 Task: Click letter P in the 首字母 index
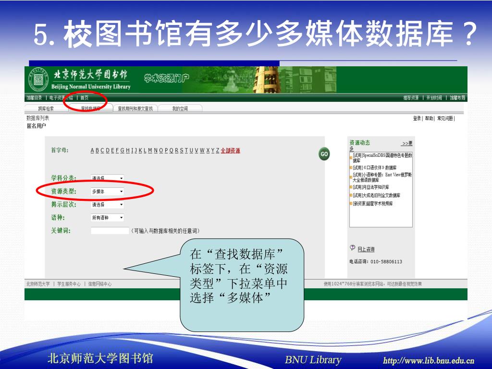click(x=166, y=150)
